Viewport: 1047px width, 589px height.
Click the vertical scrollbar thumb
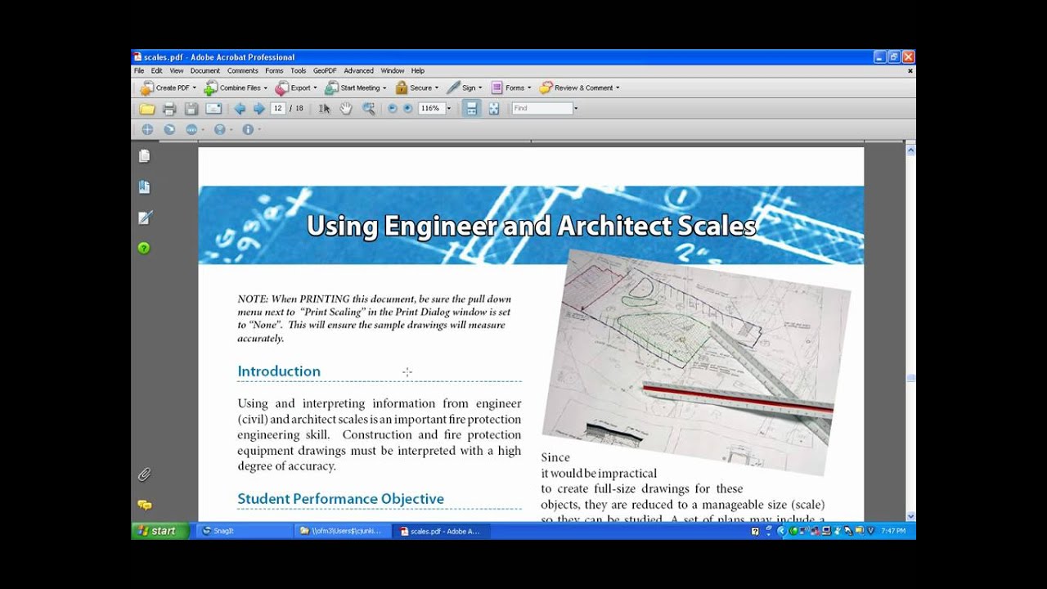coord(910,378)
